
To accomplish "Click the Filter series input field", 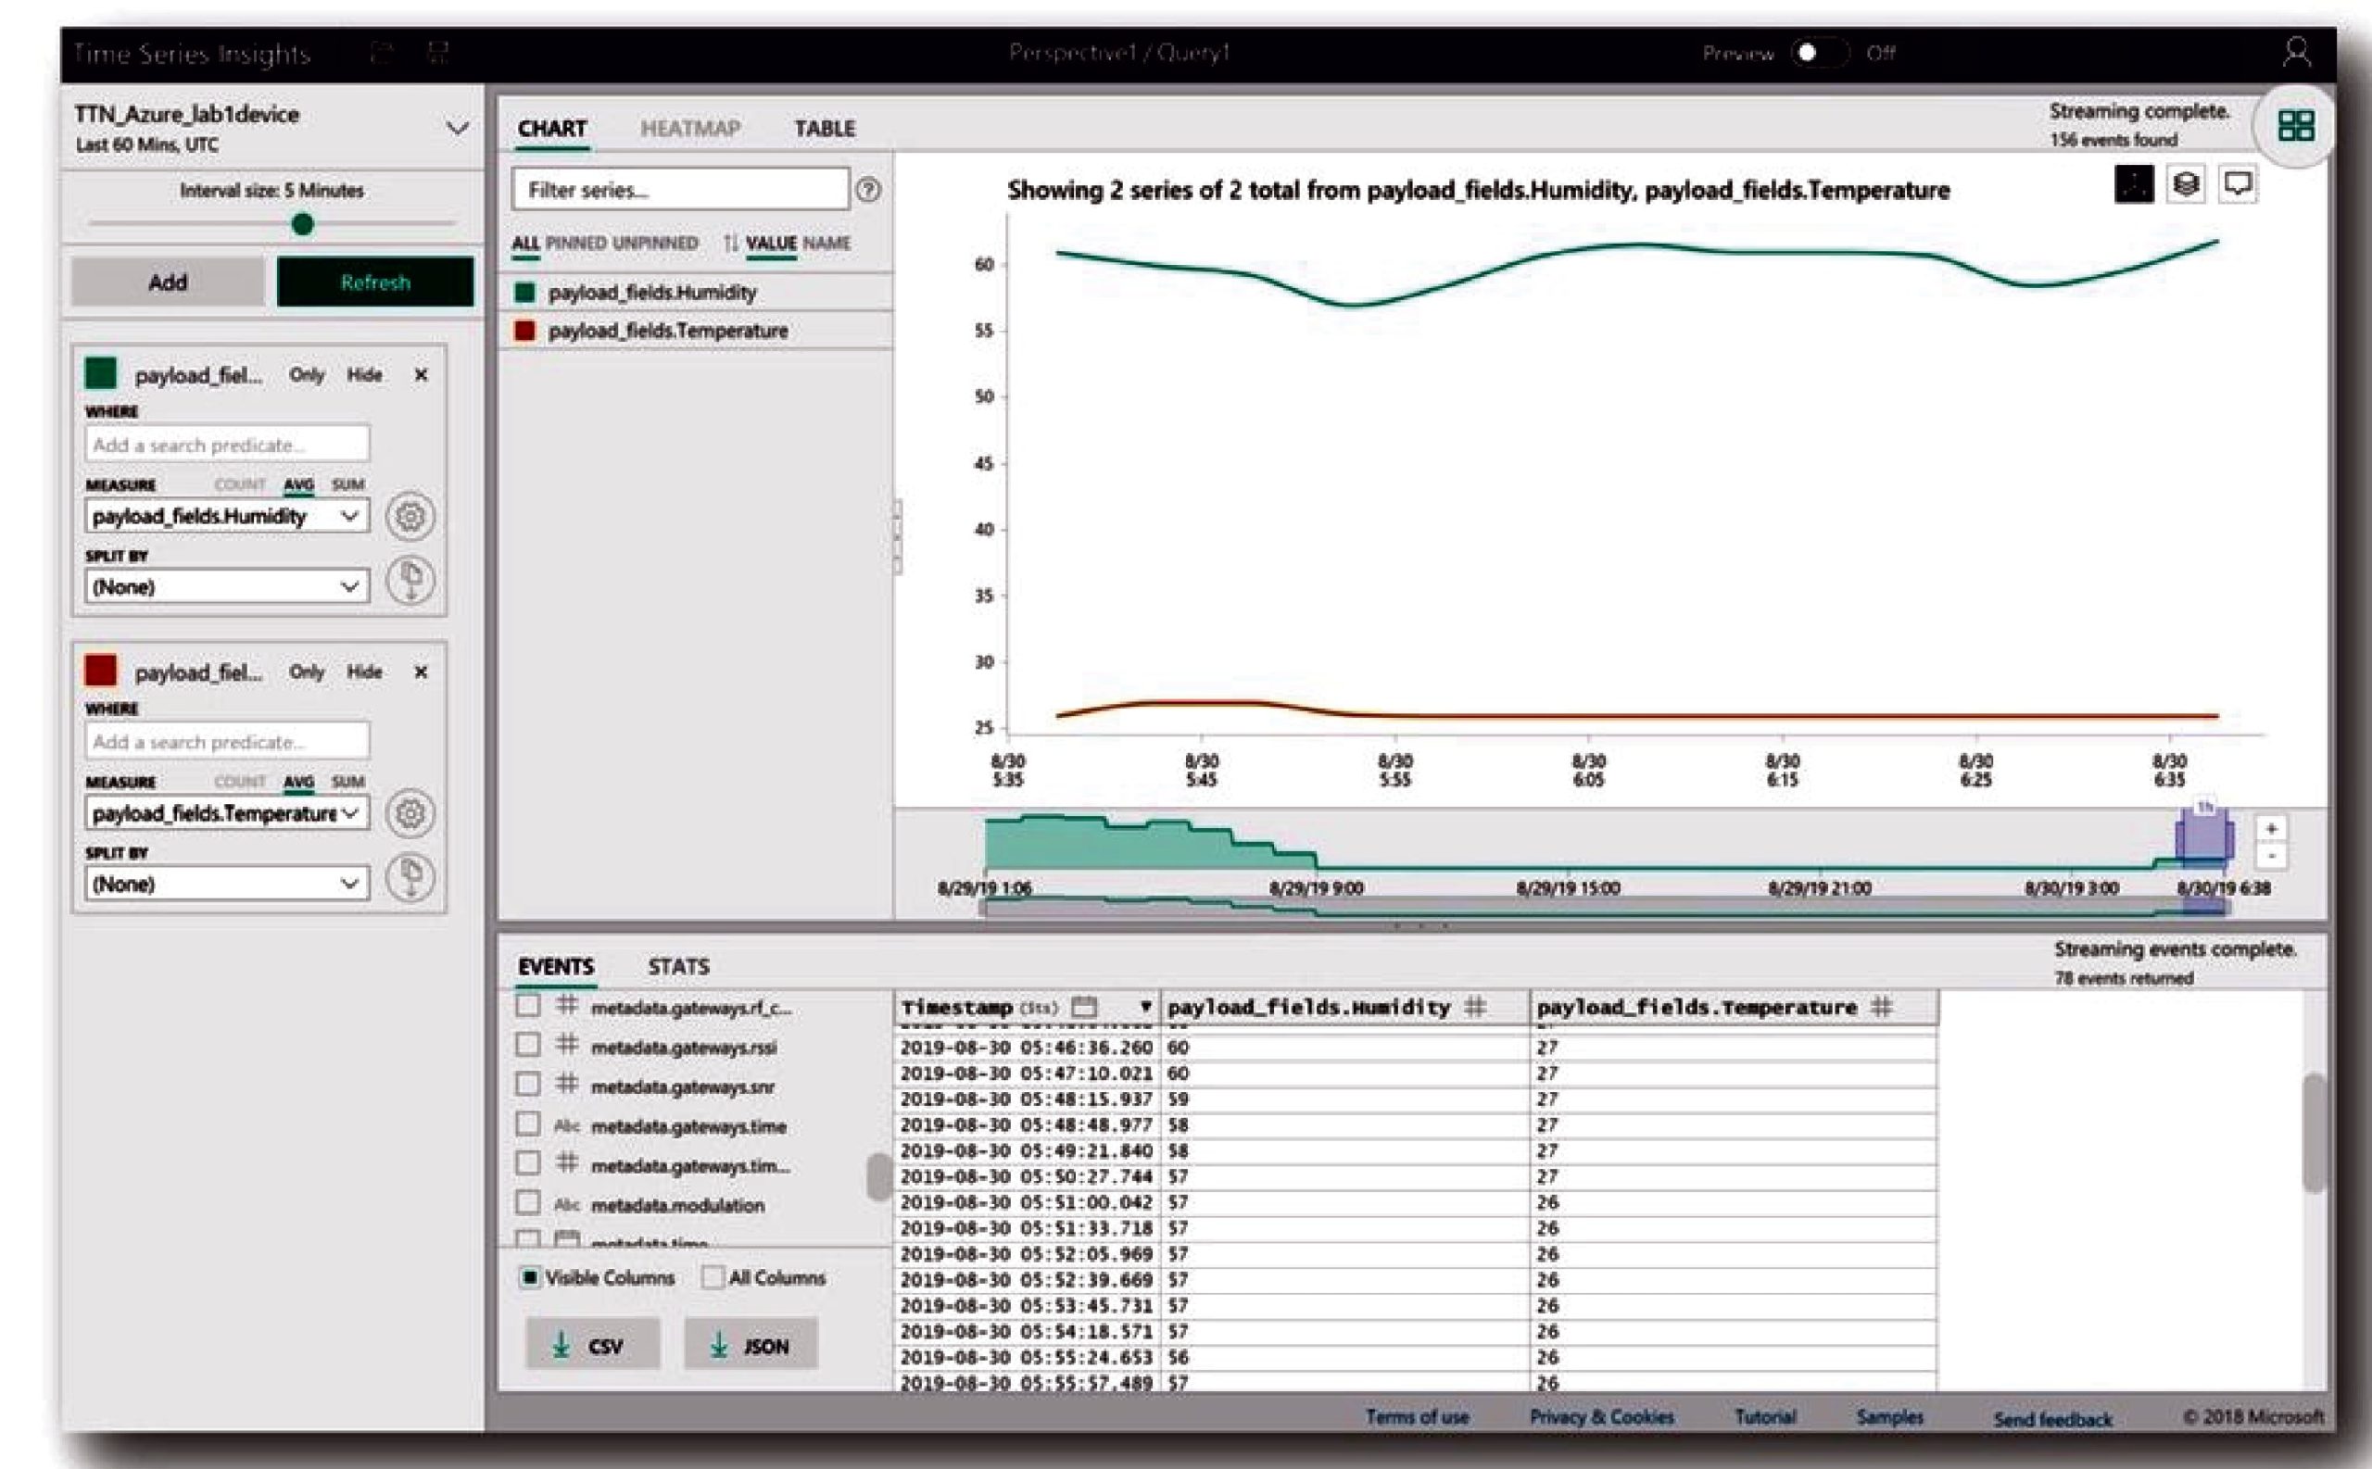I will [x=680, y=190].
